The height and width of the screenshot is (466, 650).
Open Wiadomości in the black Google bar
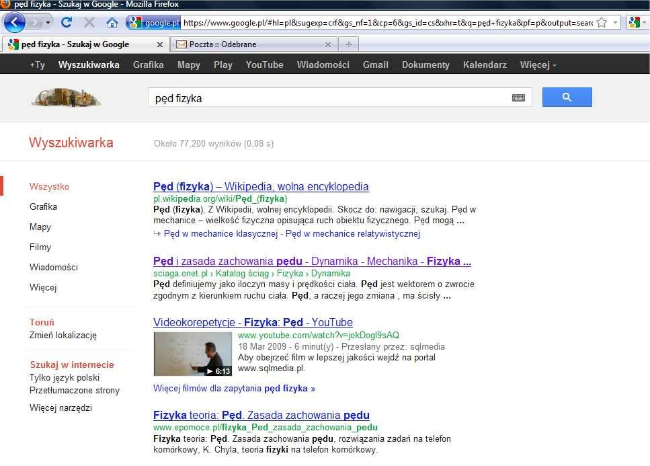tap(323, 65)
